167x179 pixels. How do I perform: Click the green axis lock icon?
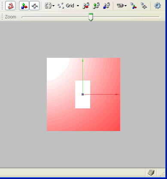tap(96, 6)
